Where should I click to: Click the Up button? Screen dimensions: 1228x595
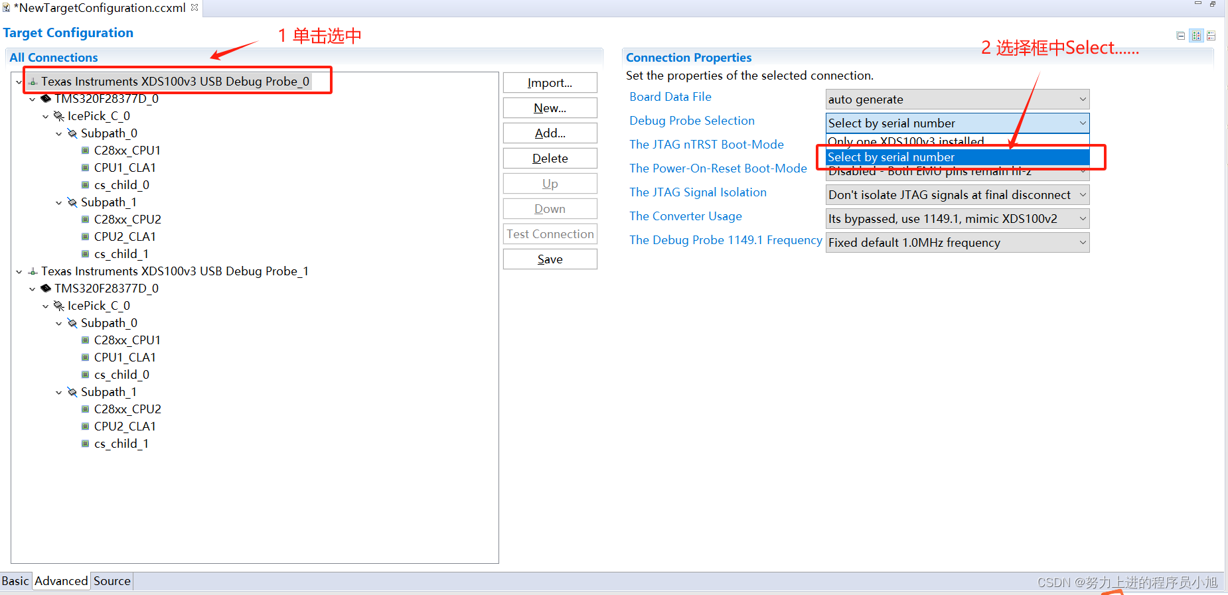pyautogui.click(x=550, y=184)
